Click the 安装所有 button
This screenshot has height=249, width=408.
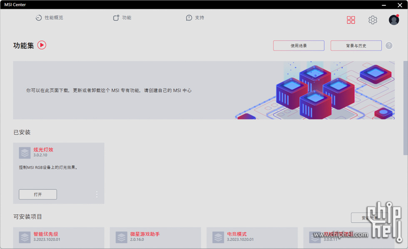point(370,218)
